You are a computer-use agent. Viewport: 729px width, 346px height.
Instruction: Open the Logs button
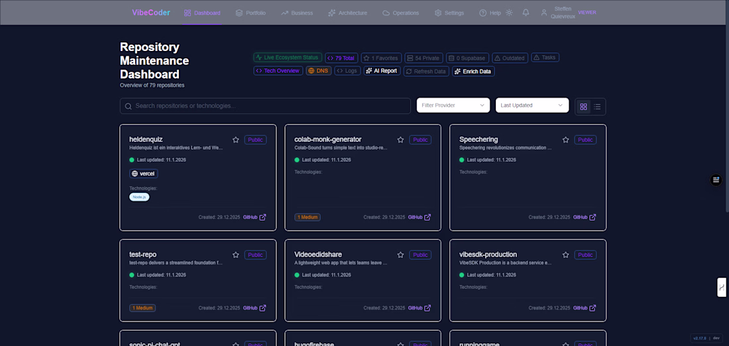(x=347, y=71)
